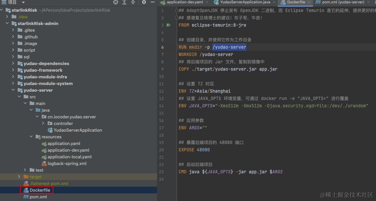Collapse the starlinkRisk root node

click(x=1, y=10)
